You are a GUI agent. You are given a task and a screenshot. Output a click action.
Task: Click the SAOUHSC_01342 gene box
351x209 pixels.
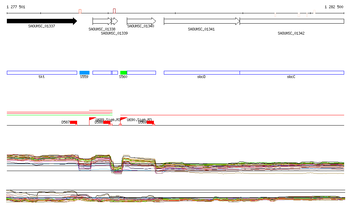pos(291,21)
